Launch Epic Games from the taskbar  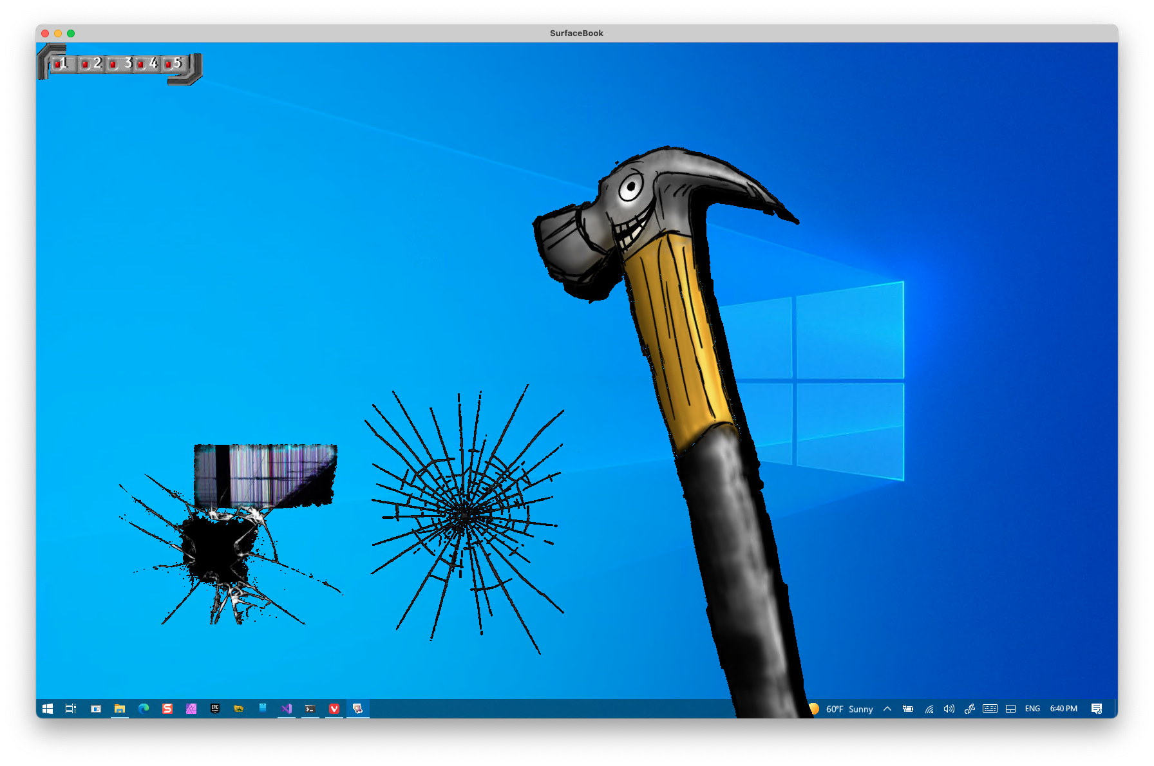coord(215,709)
